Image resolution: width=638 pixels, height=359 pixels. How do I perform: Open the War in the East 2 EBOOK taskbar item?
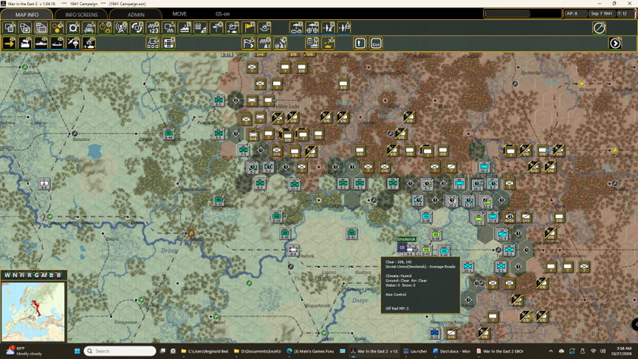point(500,351)
